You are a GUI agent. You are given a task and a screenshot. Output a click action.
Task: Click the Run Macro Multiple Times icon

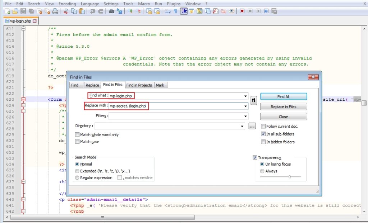point(266,11)
